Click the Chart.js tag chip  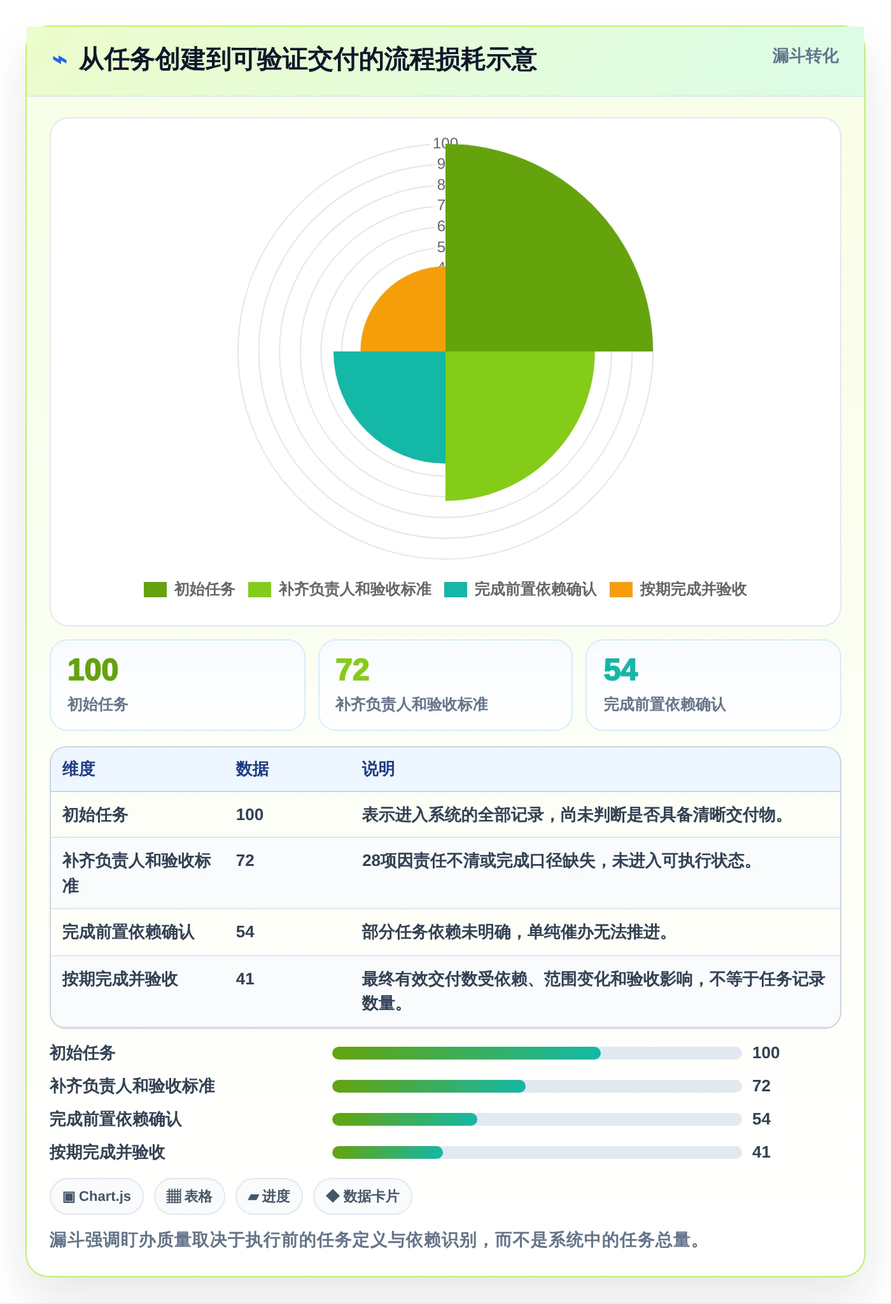97,1196
